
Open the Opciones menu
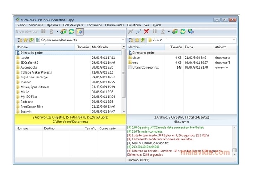coord(53,25)
